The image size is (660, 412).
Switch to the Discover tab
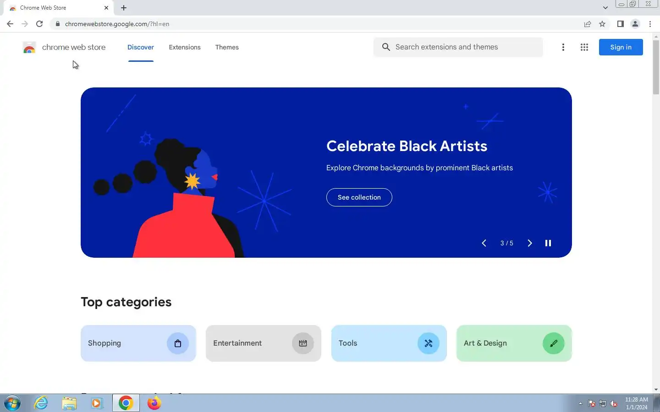pyautogui.click(x=141, y=47)
